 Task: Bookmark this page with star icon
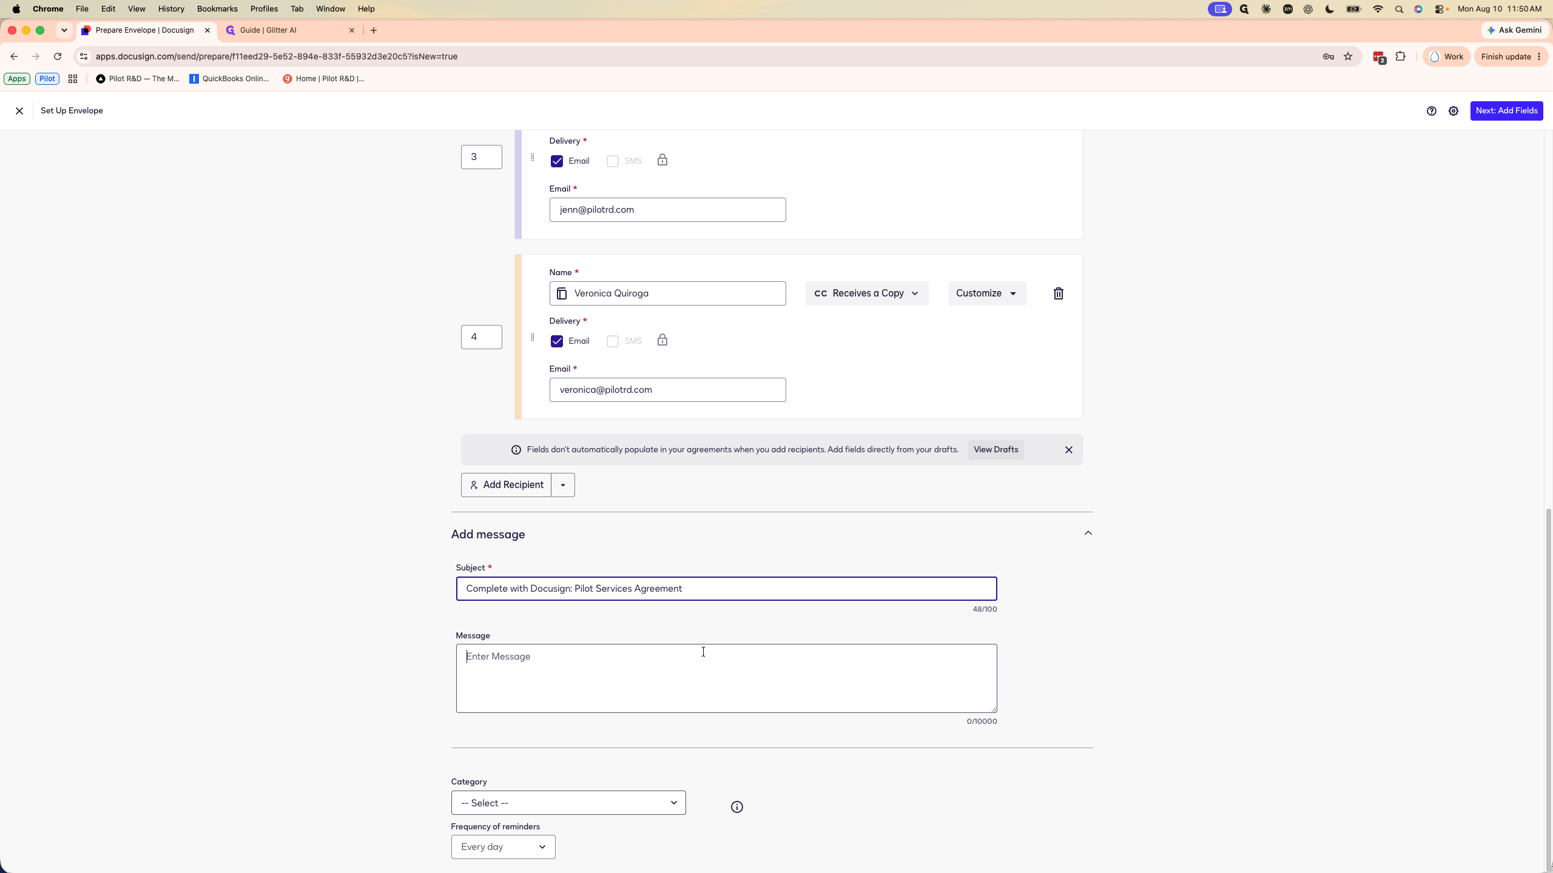tap(1348, 56)
